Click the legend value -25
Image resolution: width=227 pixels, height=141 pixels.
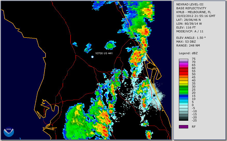(194, 120)
